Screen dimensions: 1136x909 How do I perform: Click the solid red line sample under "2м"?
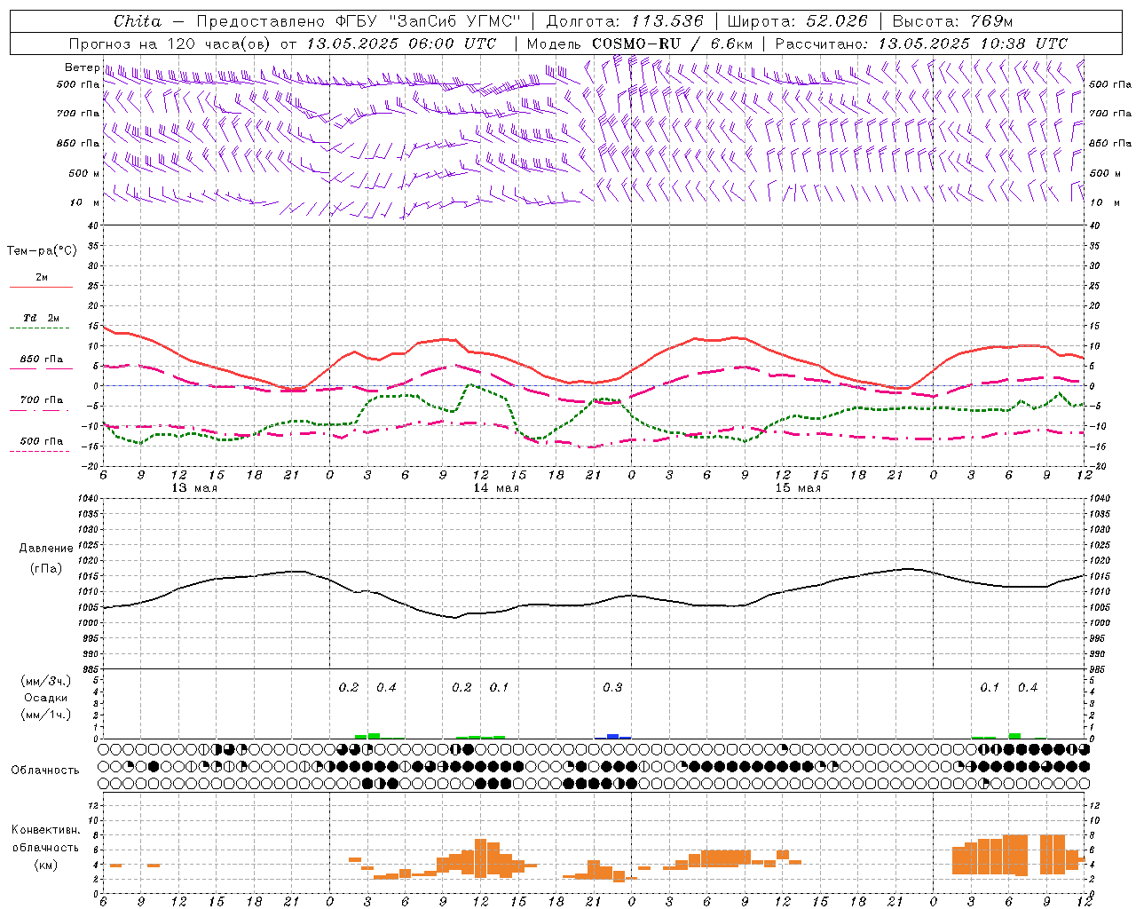point(41,288)
